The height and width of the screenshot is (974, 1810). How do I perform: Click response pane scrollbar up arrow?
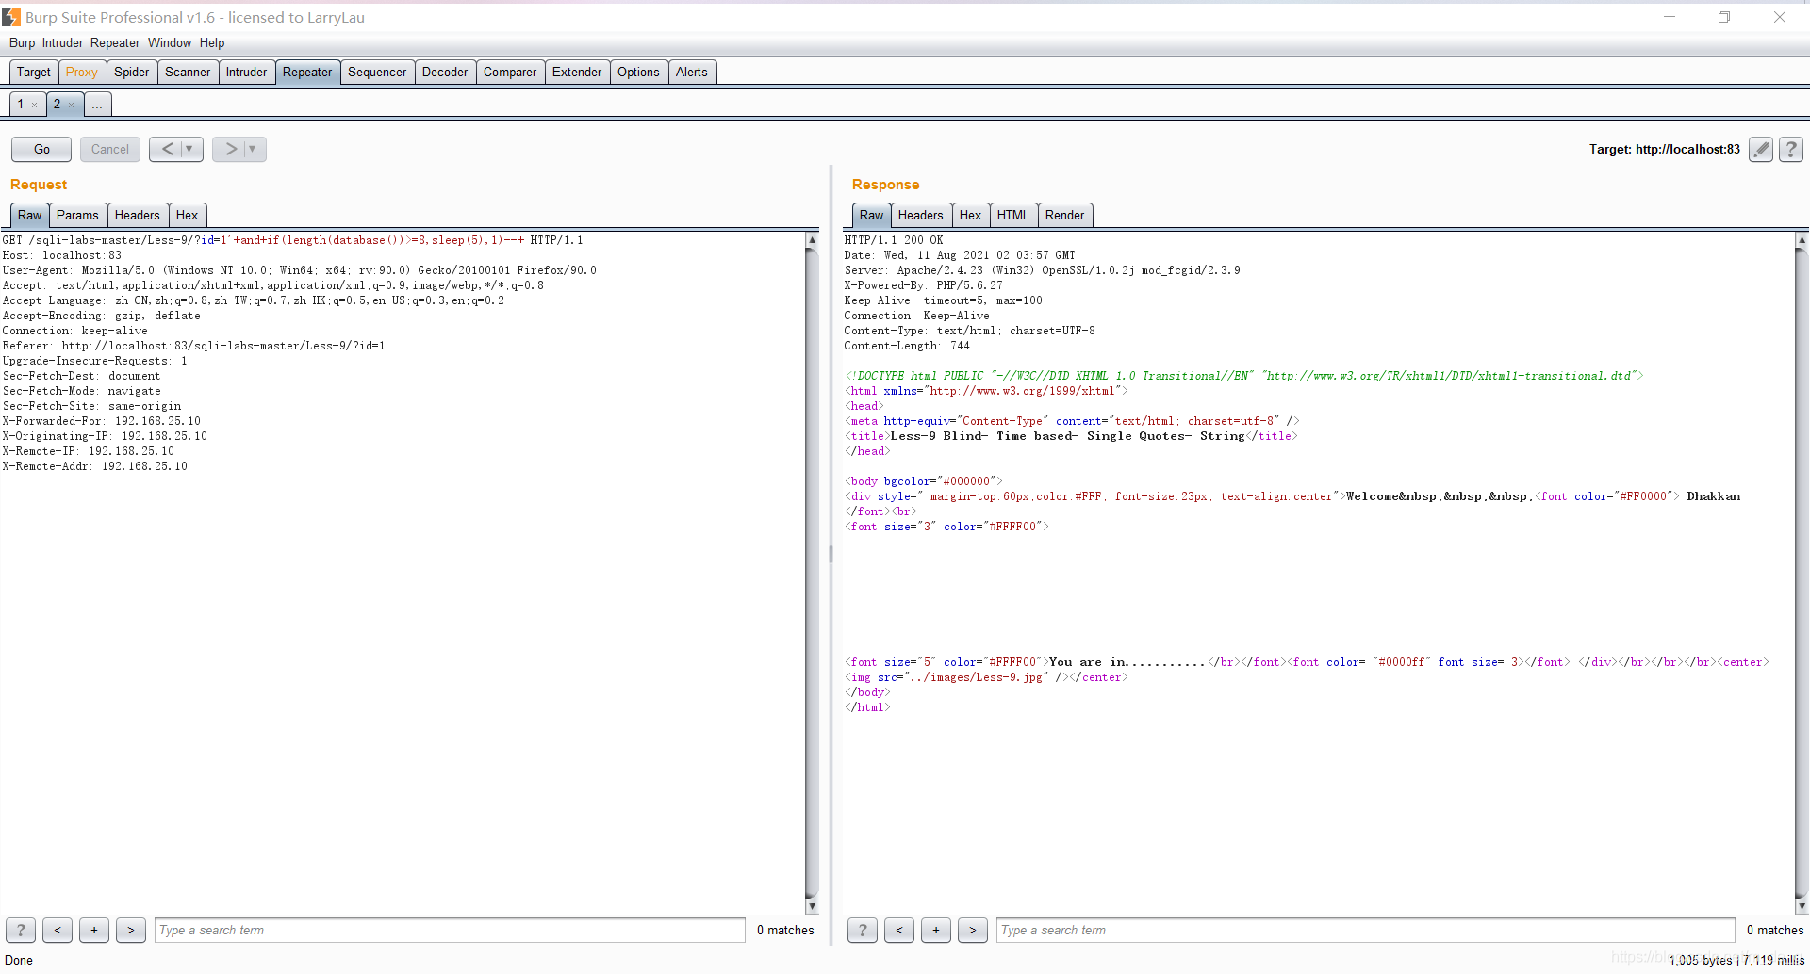[x=1802, y=239]
